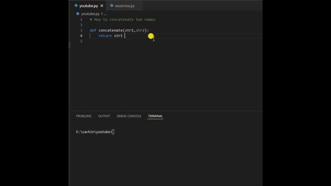Click line number 2 in the gutter
331x186 pixels.
81,25
